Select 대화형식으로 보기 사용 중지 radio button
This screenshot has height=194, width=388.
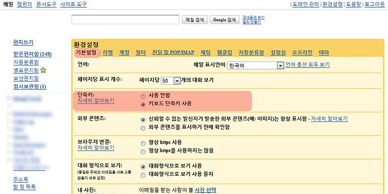coord(143,175)
